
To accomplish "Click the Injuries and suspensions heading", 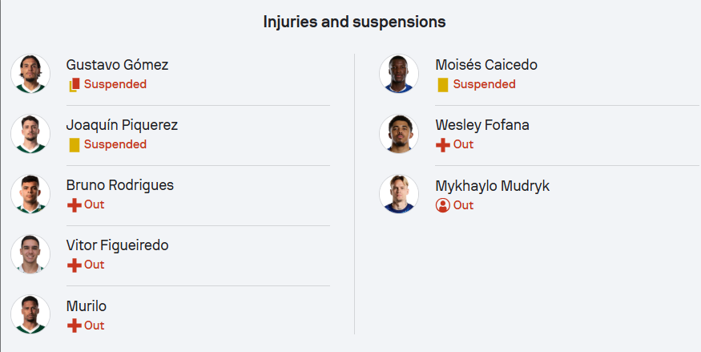I will pos(354,22).
